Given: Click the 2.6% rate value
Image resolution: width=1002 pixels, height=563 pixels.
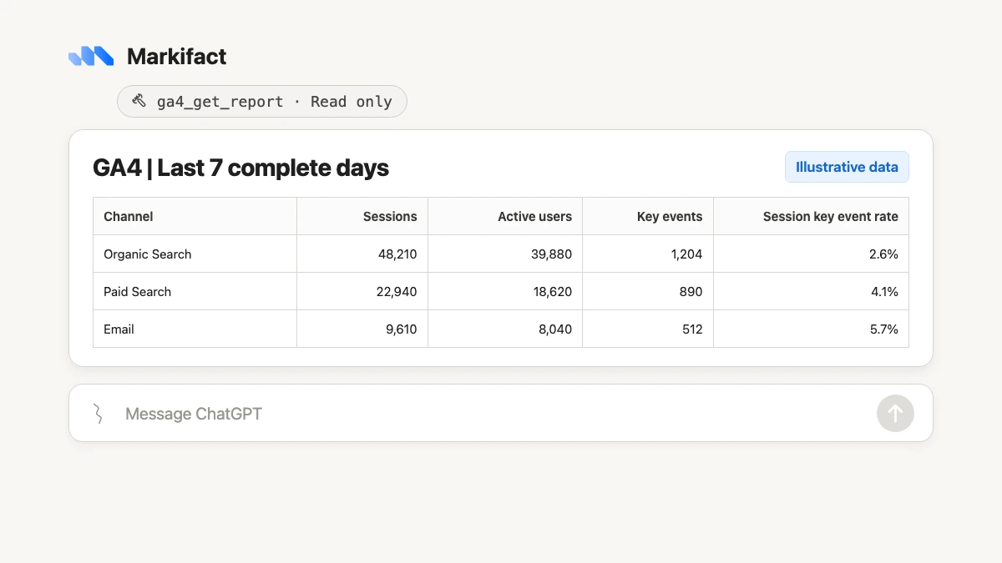Looking at the screenshot, I should 883,254.
